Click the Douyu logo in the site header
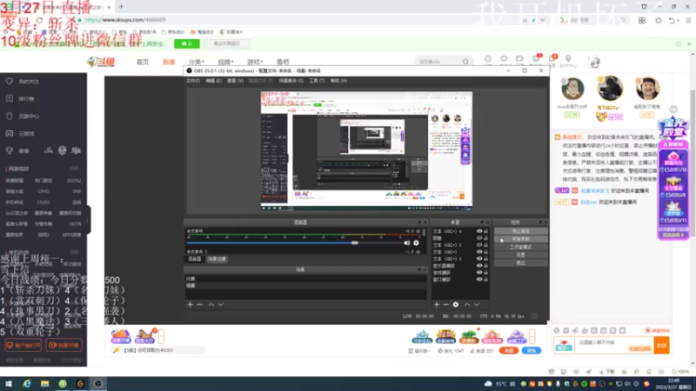Viewport: 696px width, 391px height. (x=101, y=62)
